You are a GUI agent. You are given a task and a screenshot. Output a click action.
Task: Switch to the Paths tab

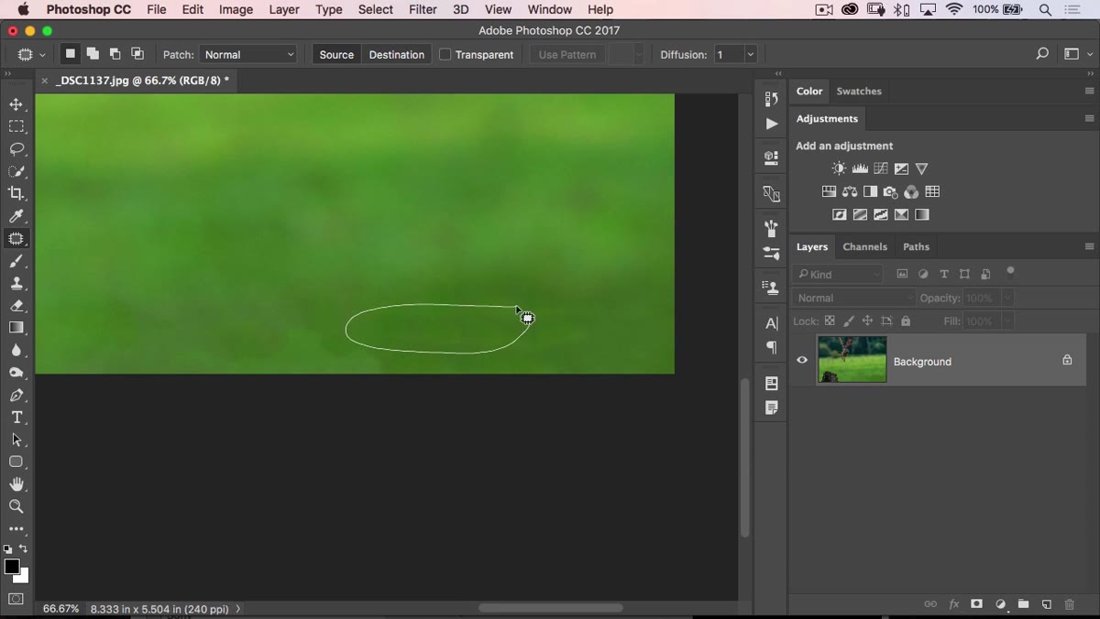916,246
